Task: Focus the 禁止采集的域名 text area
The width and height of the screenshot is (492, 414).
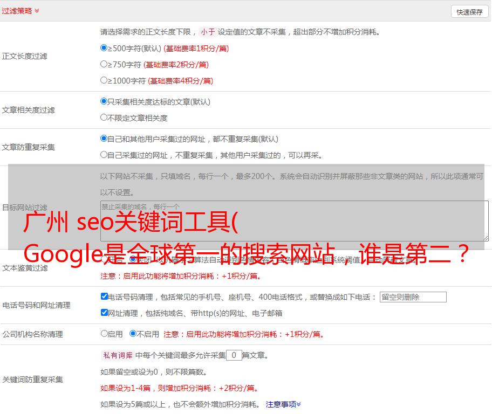Action: point(295,221)
